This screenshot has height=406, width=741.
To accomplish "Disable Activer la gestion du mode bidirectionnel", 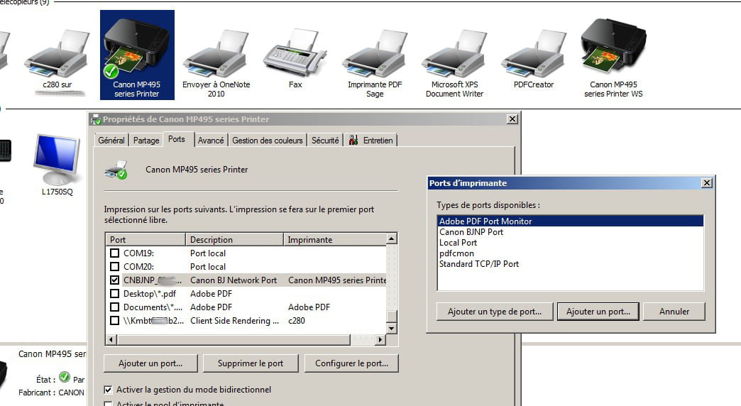I will 108,390.
